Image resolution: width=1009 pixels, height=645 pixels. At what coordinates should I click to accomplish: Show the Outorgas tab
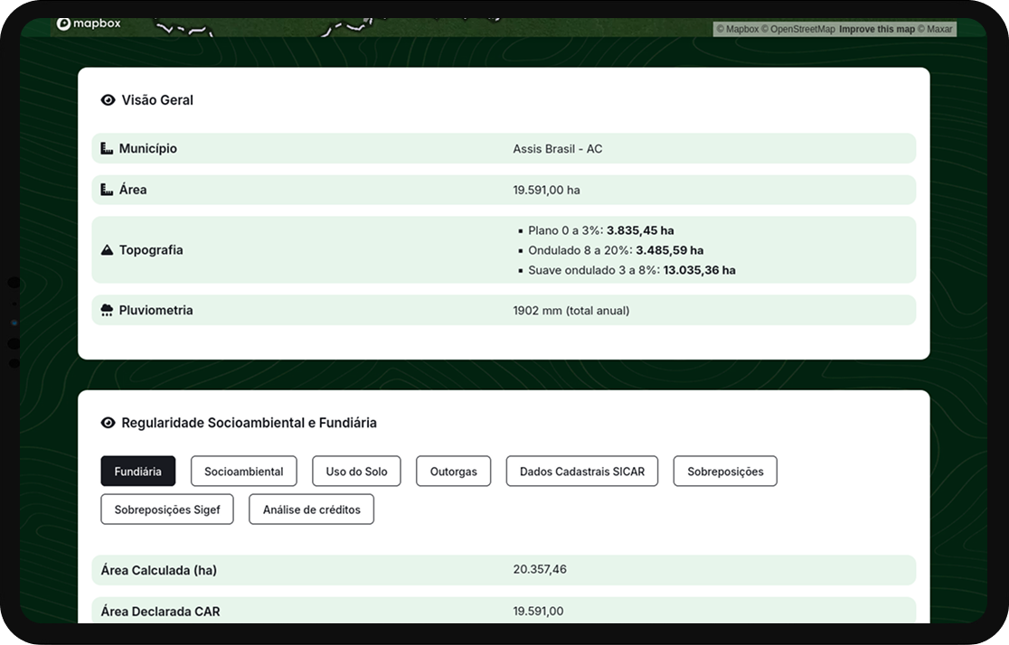pyautogui.click(x=453, y=472)
